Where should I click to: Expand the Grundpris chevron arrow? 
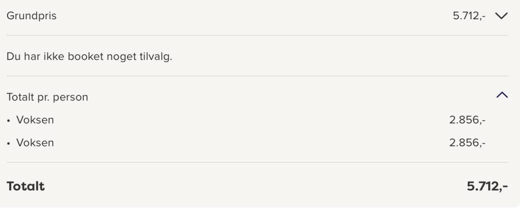(x=501, y=16)
